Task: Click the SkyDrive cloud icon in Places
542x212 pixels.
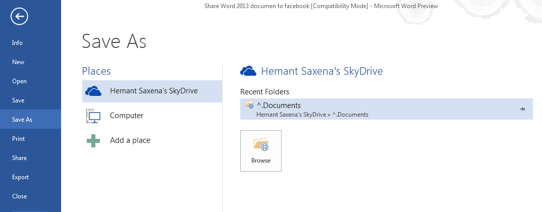Action: pos(93,91)
